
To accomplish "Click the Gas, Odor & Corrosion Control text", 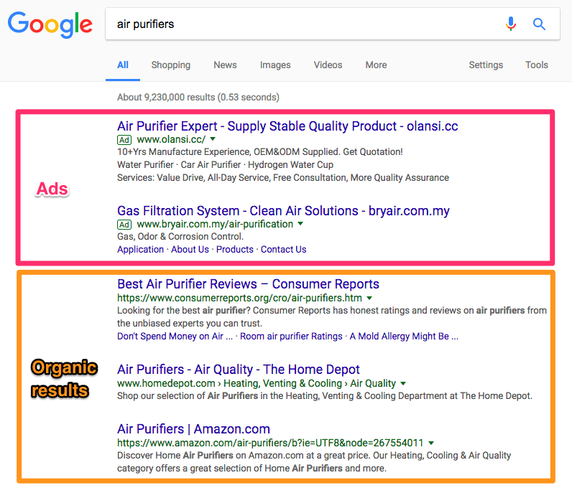I will pos(180,237).
